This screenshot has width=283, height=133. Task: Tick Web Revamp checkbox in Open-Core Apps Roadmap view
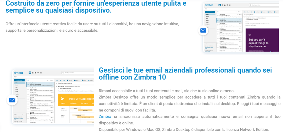(x=28, y=114)
